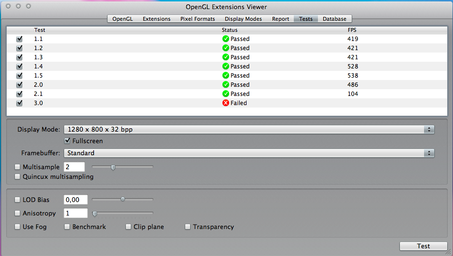Switch to the OpenGL tab

click(x=123, y=19)
